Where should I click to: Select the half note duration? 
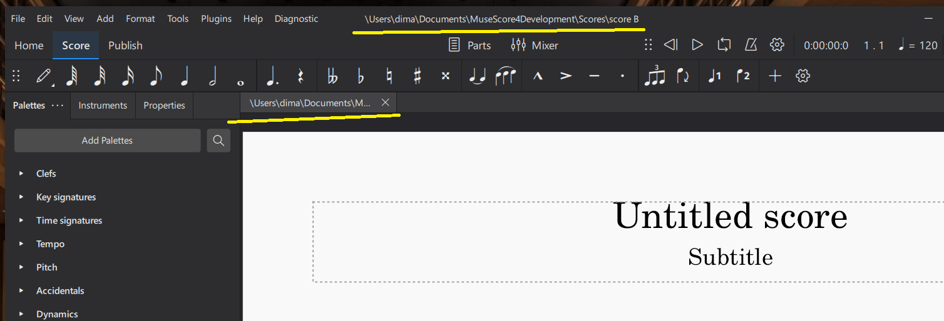tap(213, 76)
